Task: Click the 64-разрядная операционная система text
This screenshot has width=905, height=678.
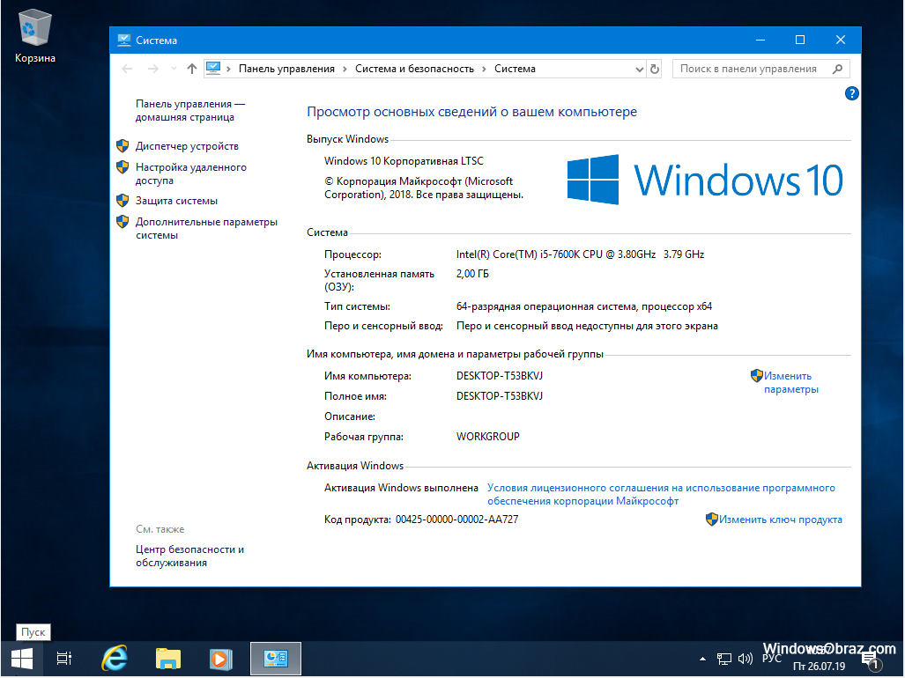Action: 584,306
